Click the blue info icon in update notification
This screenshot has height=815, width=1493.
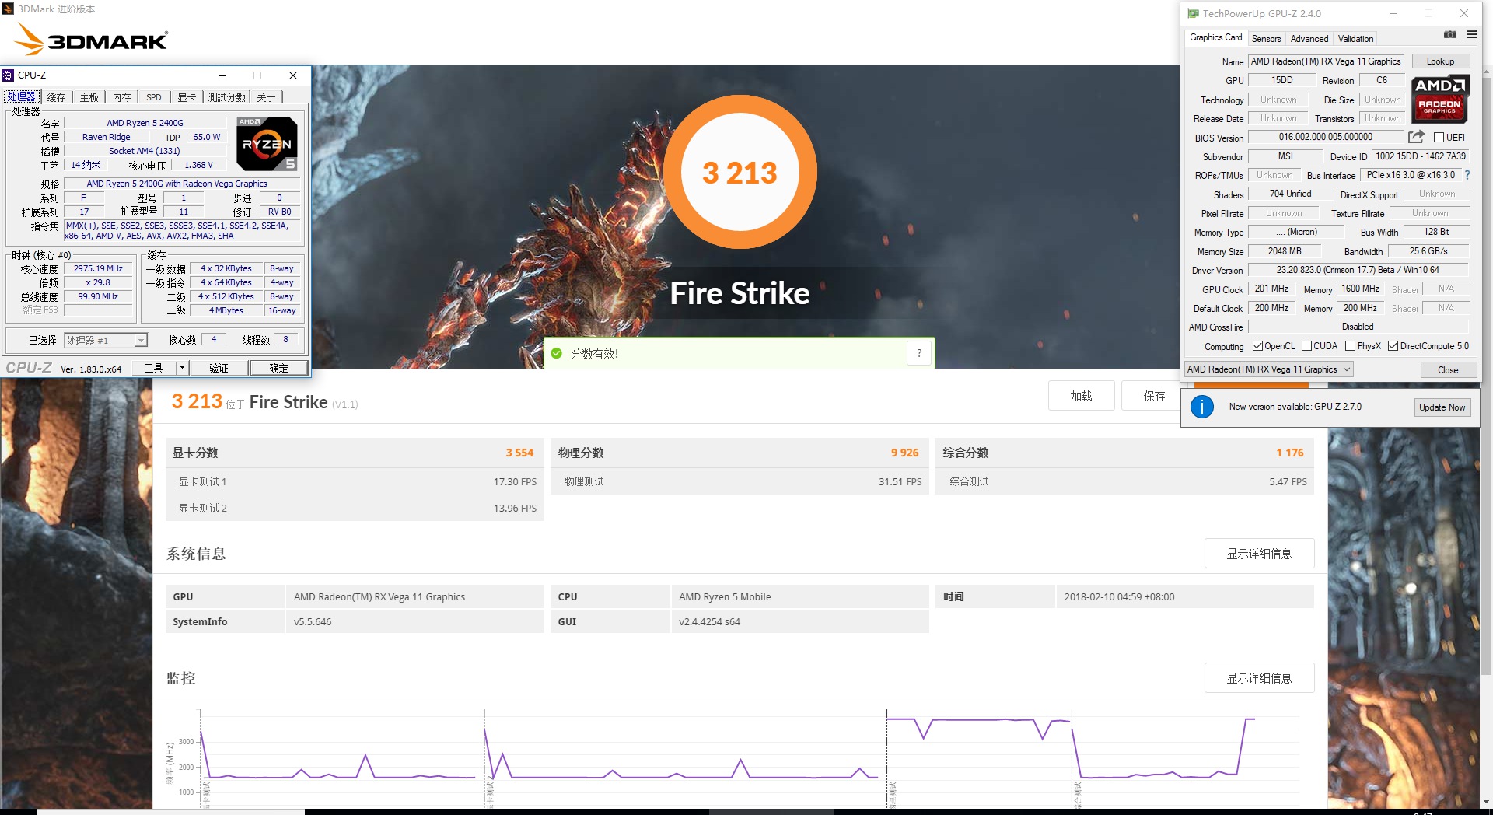[x=1202, y=407]
